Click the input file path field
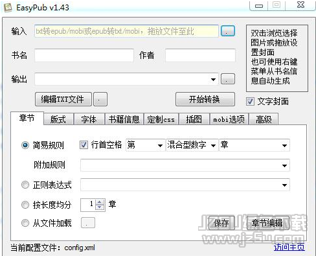Viewport: 316px width, 256px height. tap(126, 31)
